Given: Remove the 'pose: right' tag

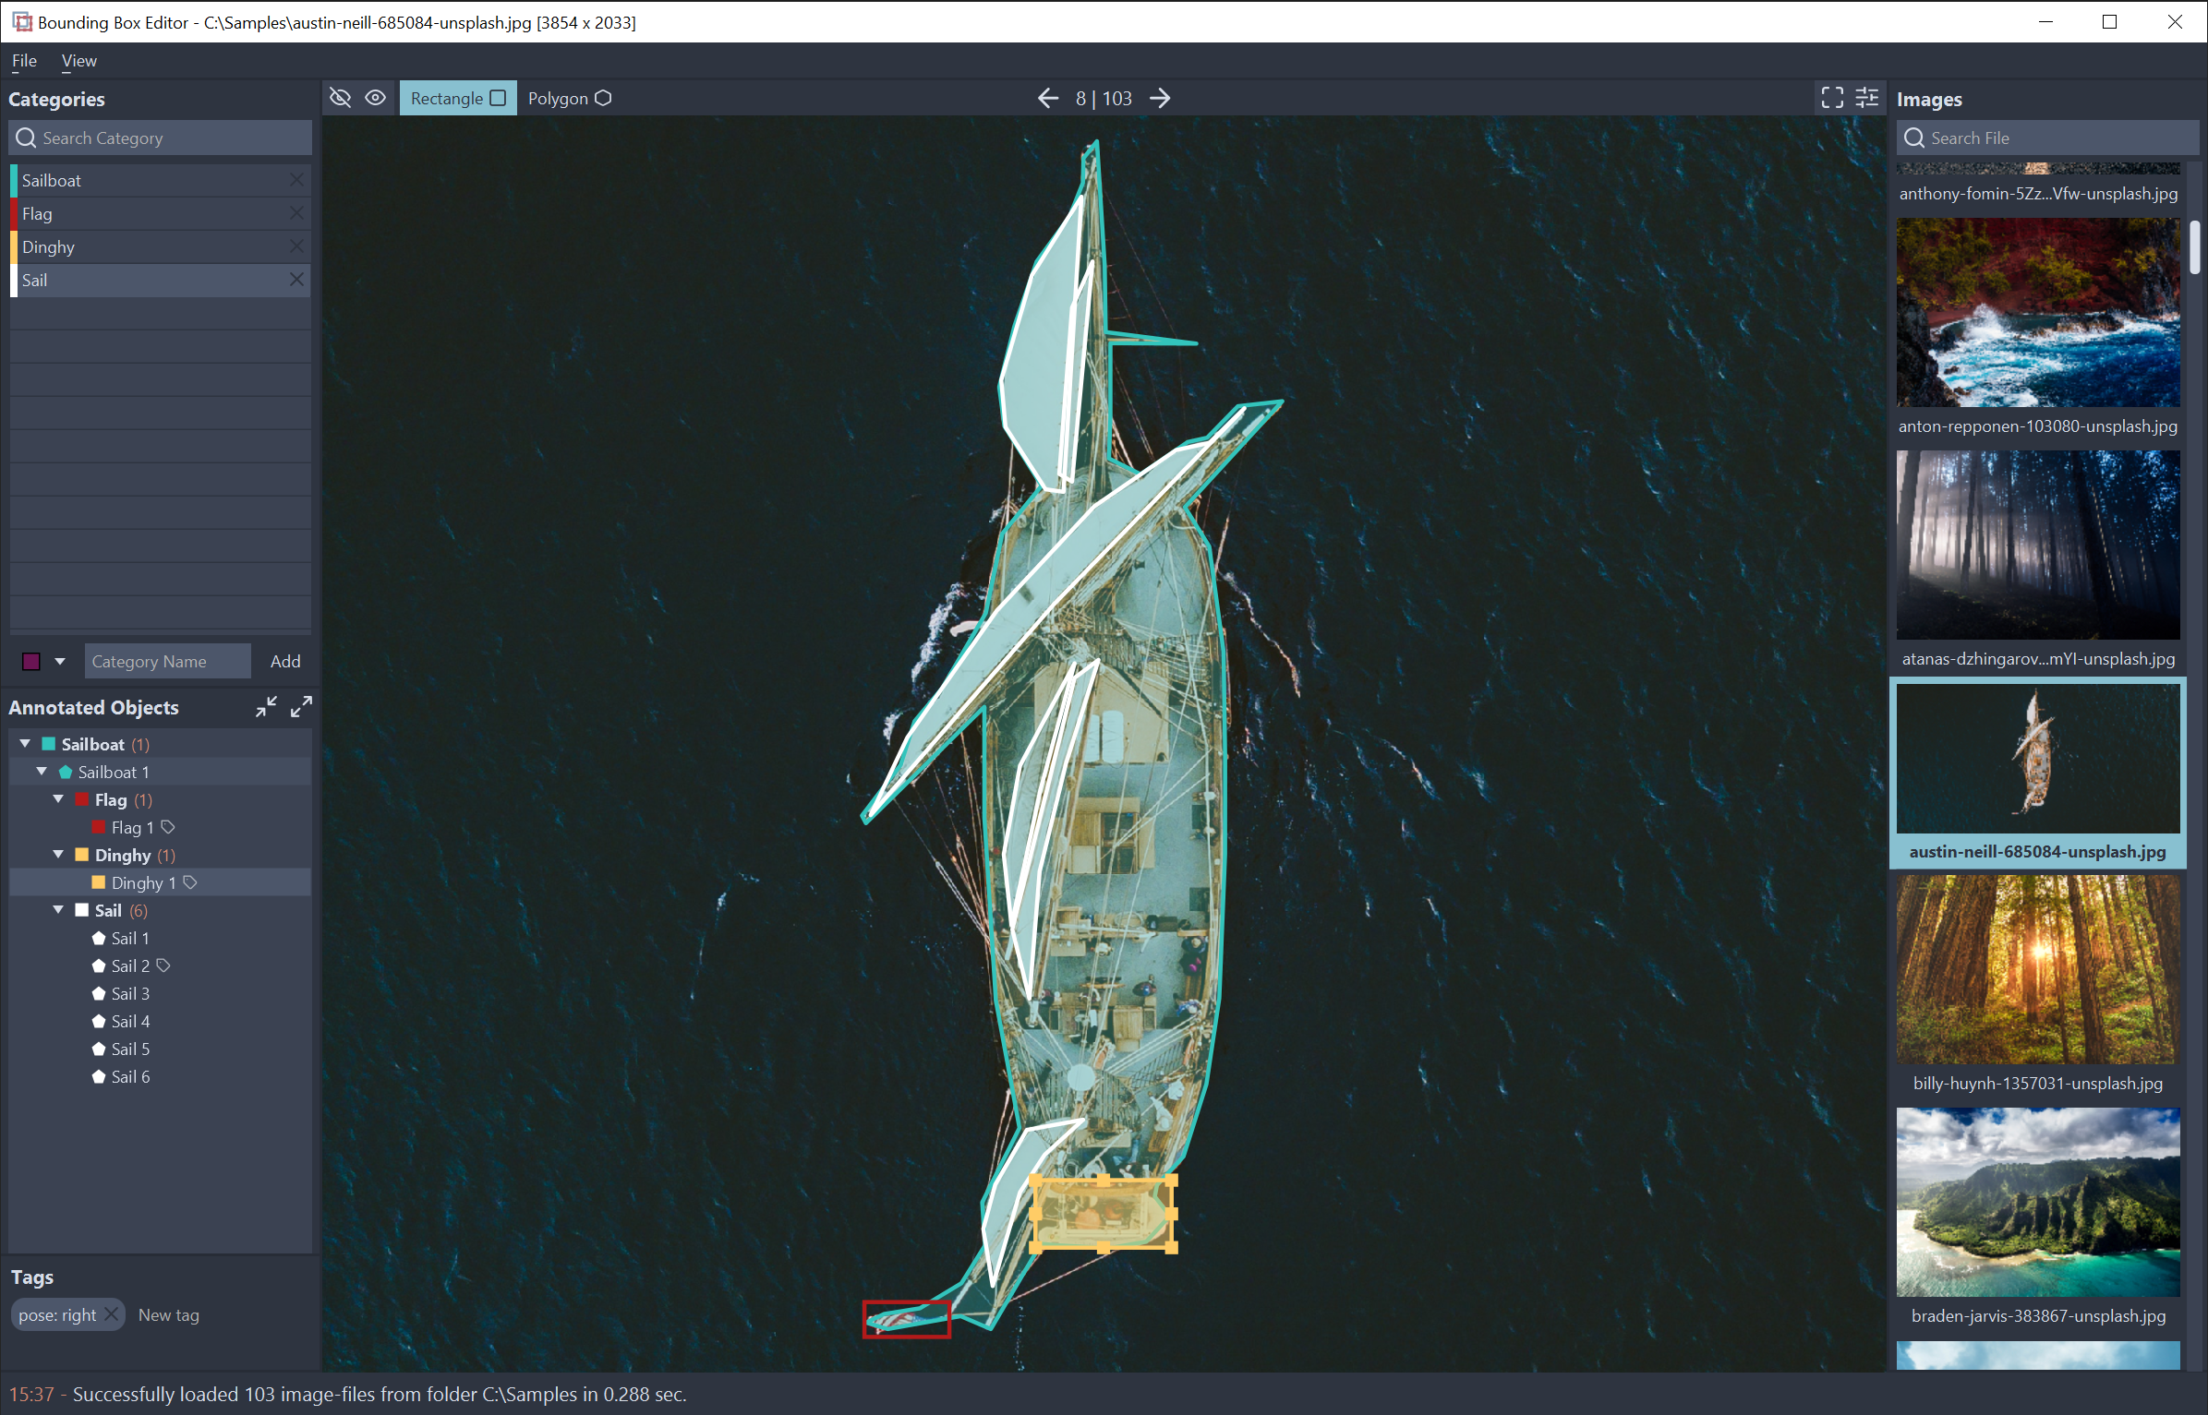Looking at the screenshot, I should [111, 1314].
